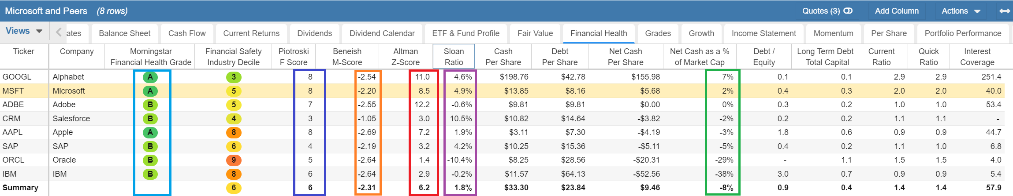Open the Fair Value tab
The height and width of the screenshot is (196, 1013).
point(535,33)
